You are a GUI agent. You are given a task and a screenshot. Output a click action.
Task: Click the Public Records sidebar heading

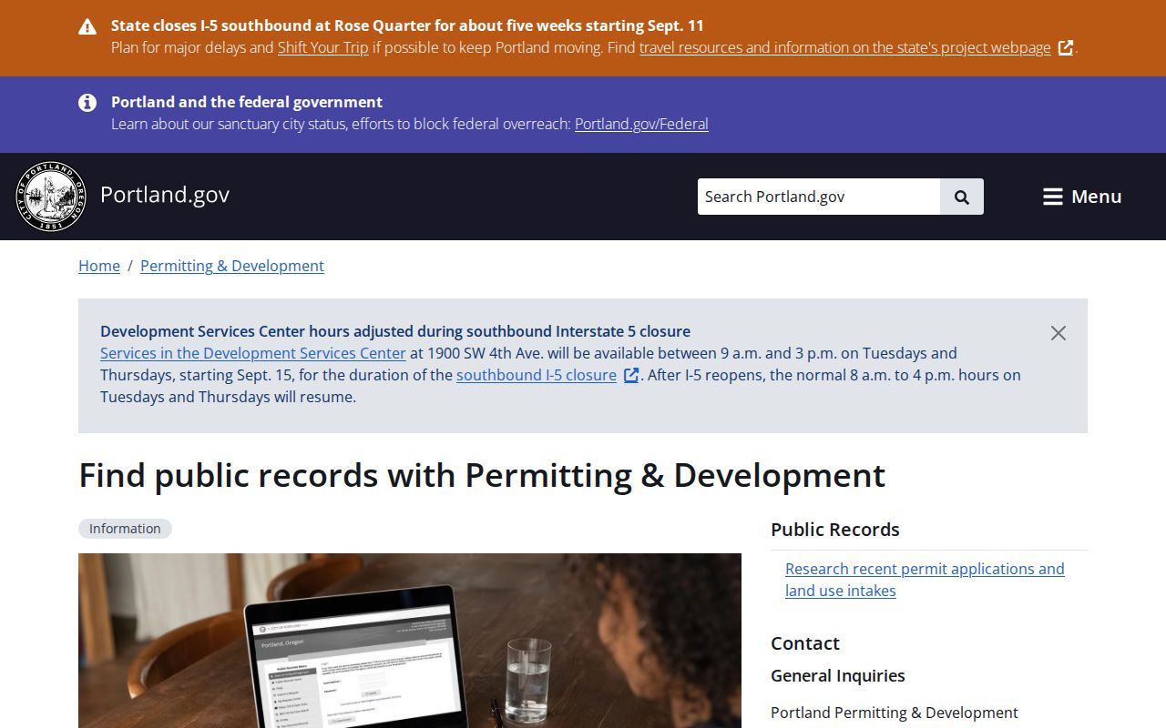835,530
